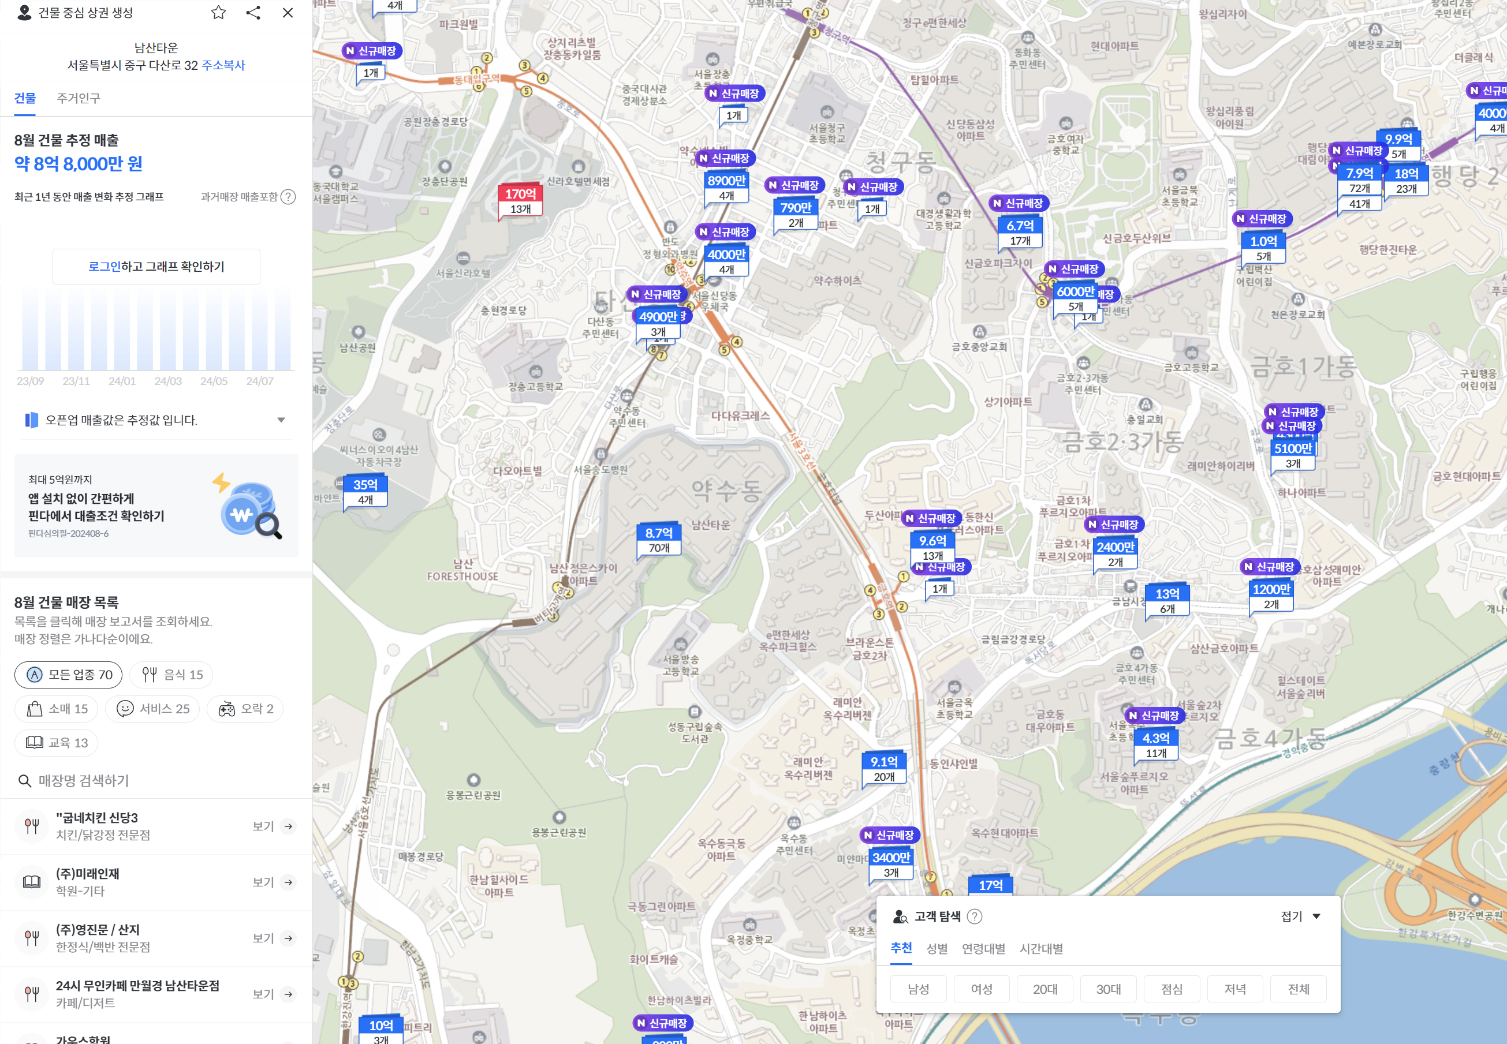Select the 교육 13 category filter
This screenshot has width=1507, height=1044.
[x=56, y=742]
